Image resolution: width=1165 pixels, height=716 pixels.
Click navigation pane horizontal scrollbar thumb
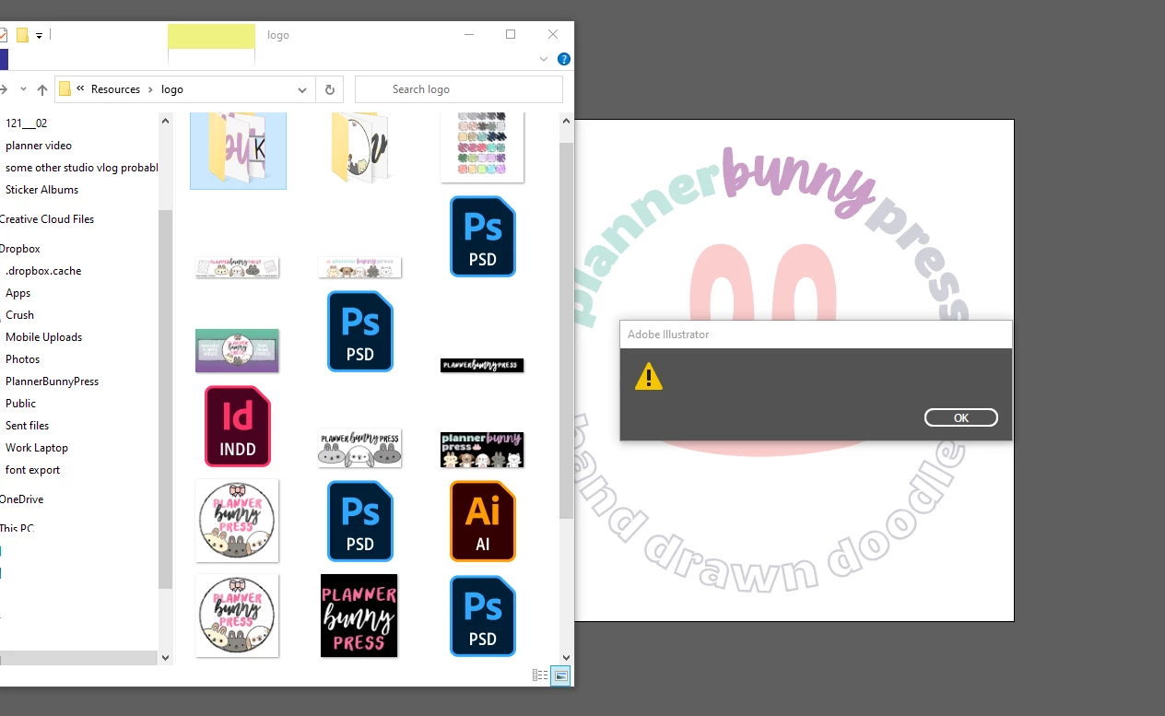[x=78, y=658]
